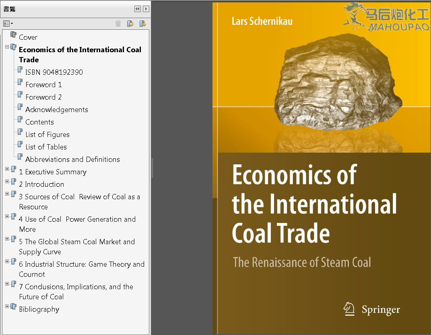Viewport: 431px width, 335px height.
Task: Open '6 Industrial Structure: Game Theory and Cournot'
Action: (82, 269)
